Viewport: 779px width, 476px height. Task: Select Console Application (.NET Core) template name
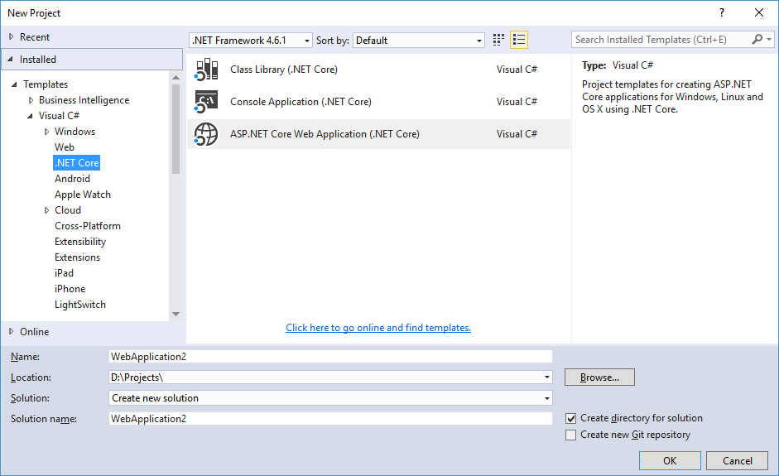click(301, 102)
